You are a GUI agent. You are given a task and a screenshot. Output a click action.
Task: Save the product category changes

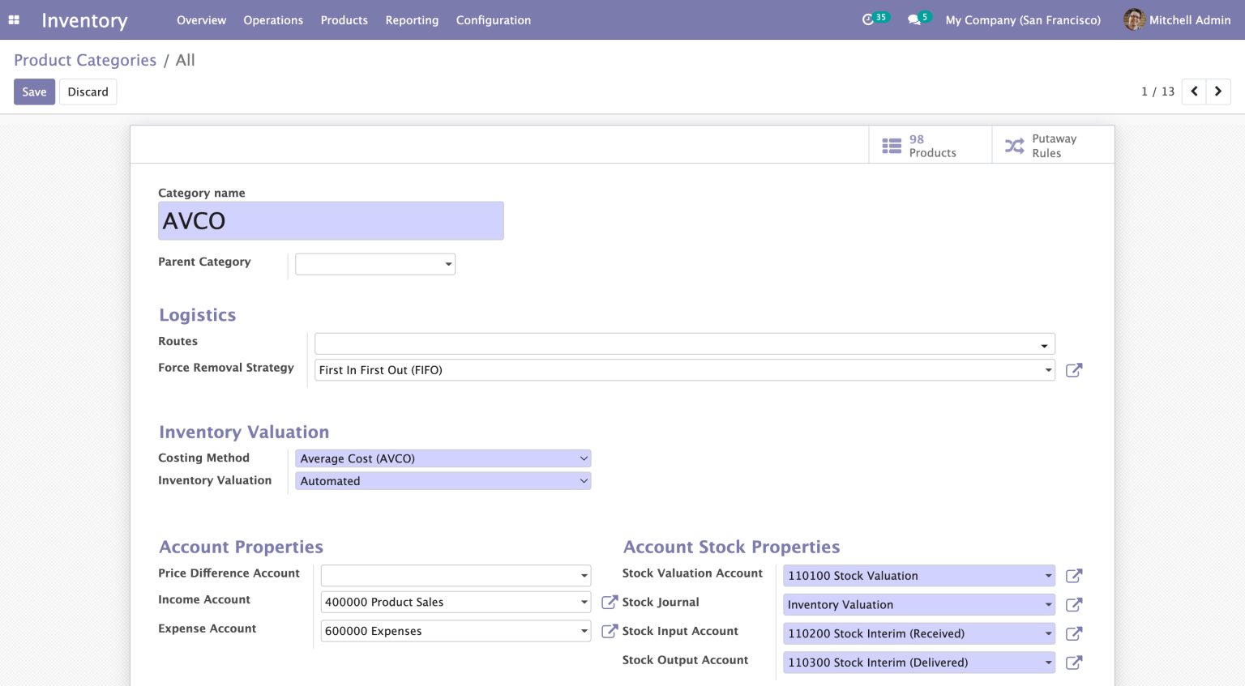click(x=34, y=92)
